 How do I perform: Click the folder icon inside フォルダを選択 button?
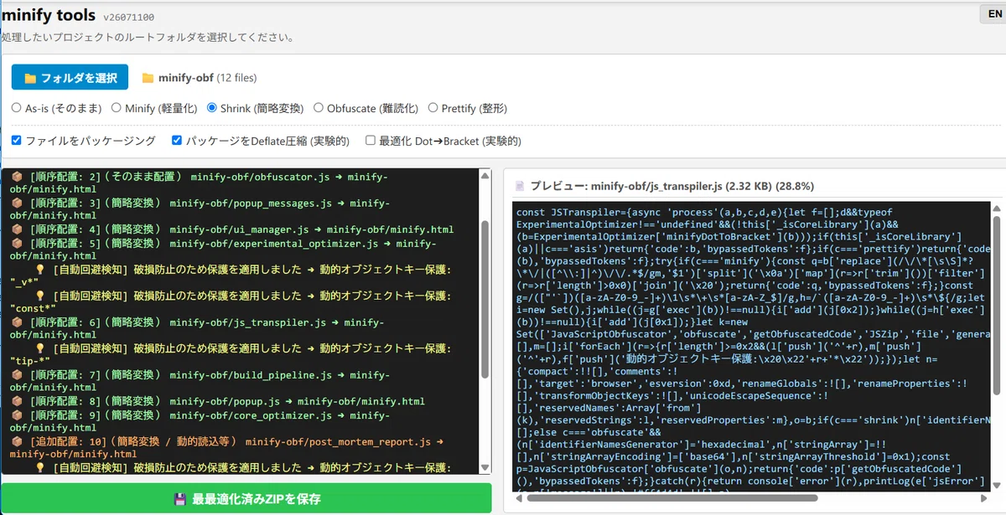[x=30, y=78]
